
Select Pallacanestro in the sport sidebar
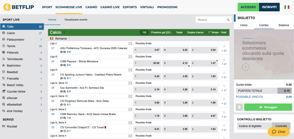coord(22,40)
